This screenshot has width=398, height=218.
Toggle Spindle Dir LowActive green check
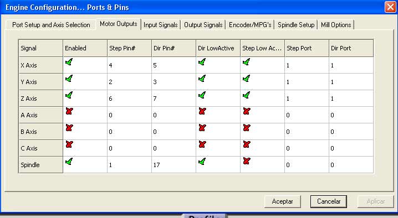(x=202, y=162)
